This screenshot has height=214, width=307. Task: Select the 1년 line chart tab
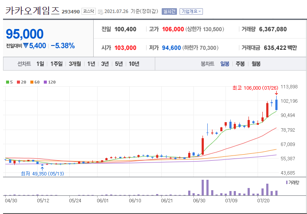(x=91, y=64)
